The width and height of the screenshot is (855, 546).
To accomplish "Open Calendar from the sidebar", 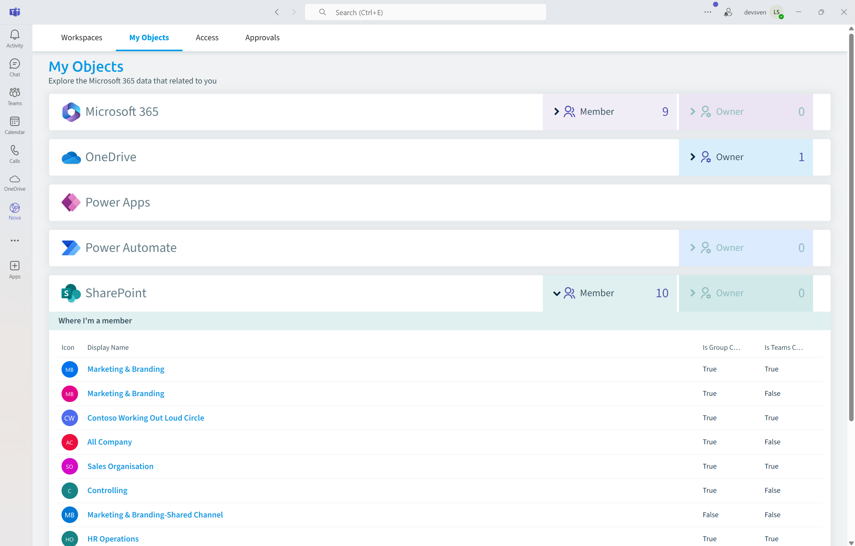I will point(14,125).
